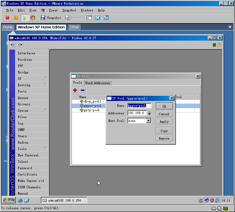Click the keyboard tray icon
Screen dimensions: 235x212
tap(201, 200)
